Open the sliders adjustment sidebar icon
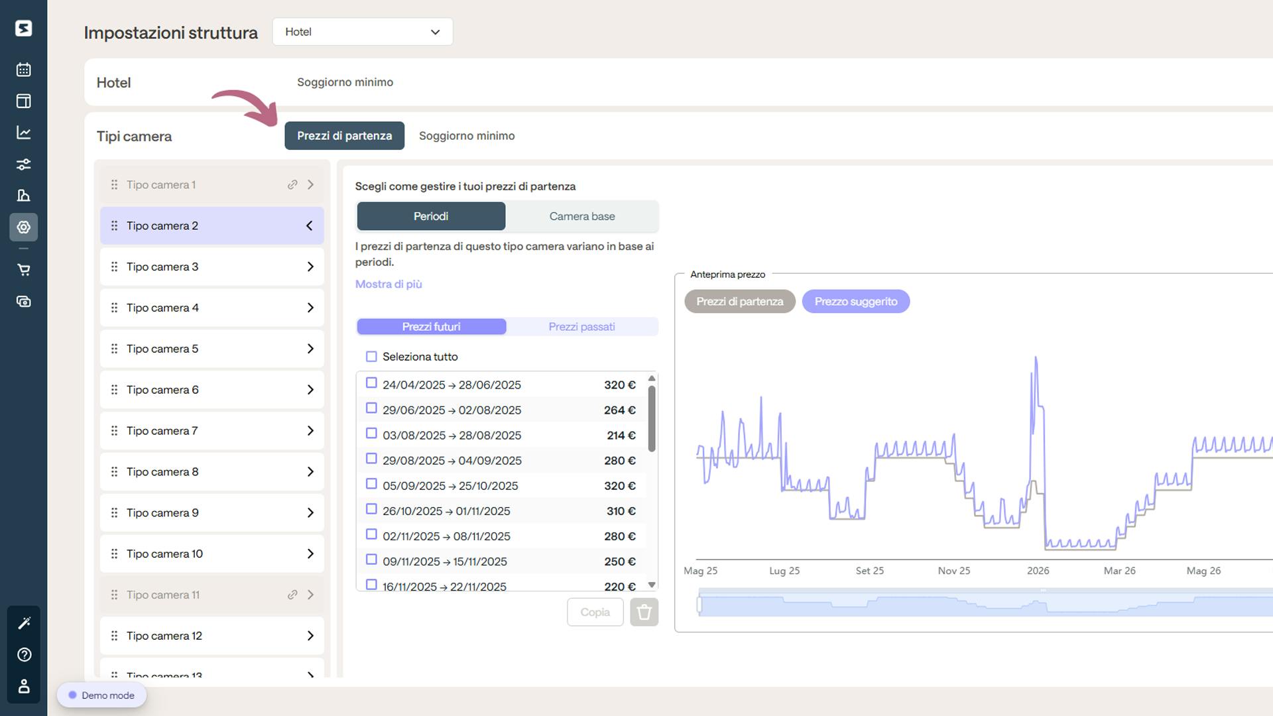 click(24, 164)
